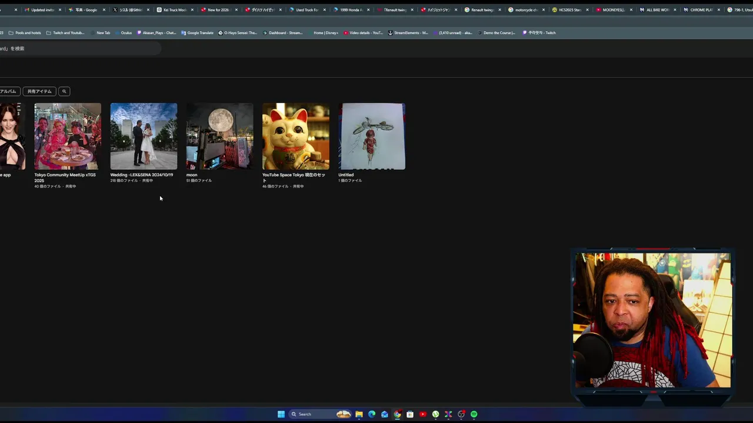Open Microsoft Store from the taskbar
Image resolution: width=753 pixels, height=423 pixels.
click(x=410, y=414)
